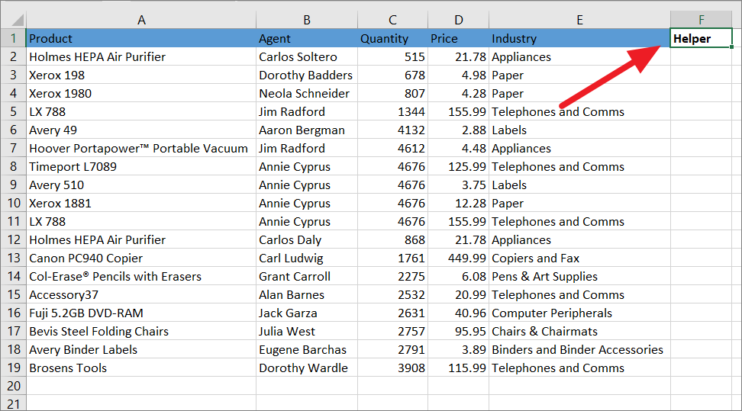
Task: Select row 20 header
Action: [13, 386]
